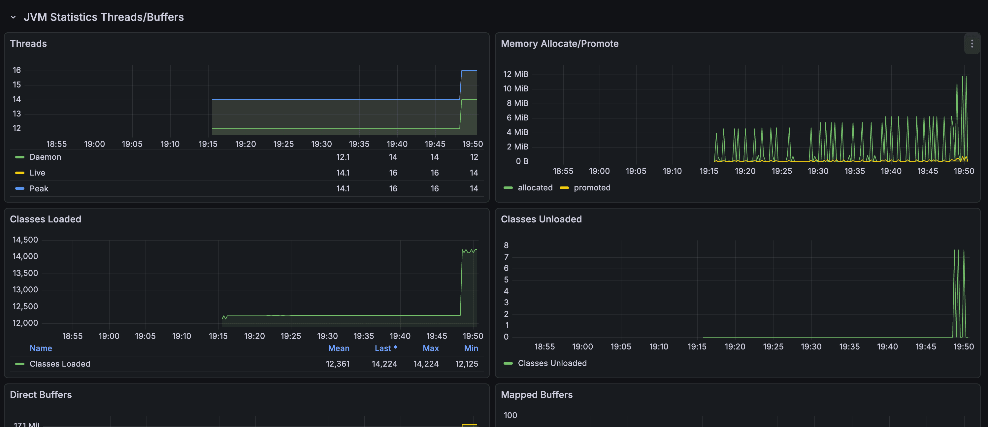Toggle Peak series in Threads legend
This screenshot has height=427, width=988.
click(39, 189)
